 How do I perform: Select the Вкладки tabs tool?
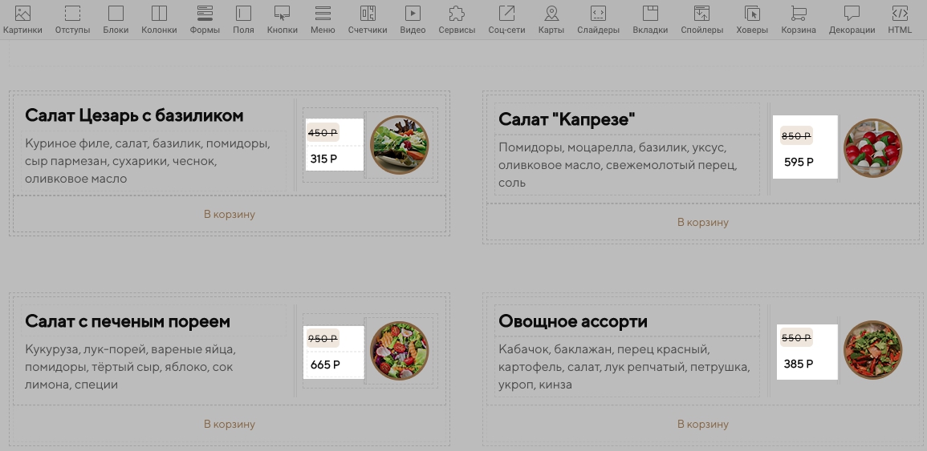[650, 19]
